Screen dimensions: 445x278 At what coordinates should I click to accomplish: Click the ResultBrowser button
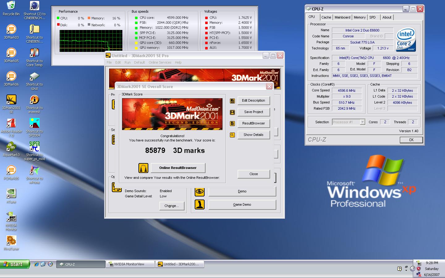[253, 124]
